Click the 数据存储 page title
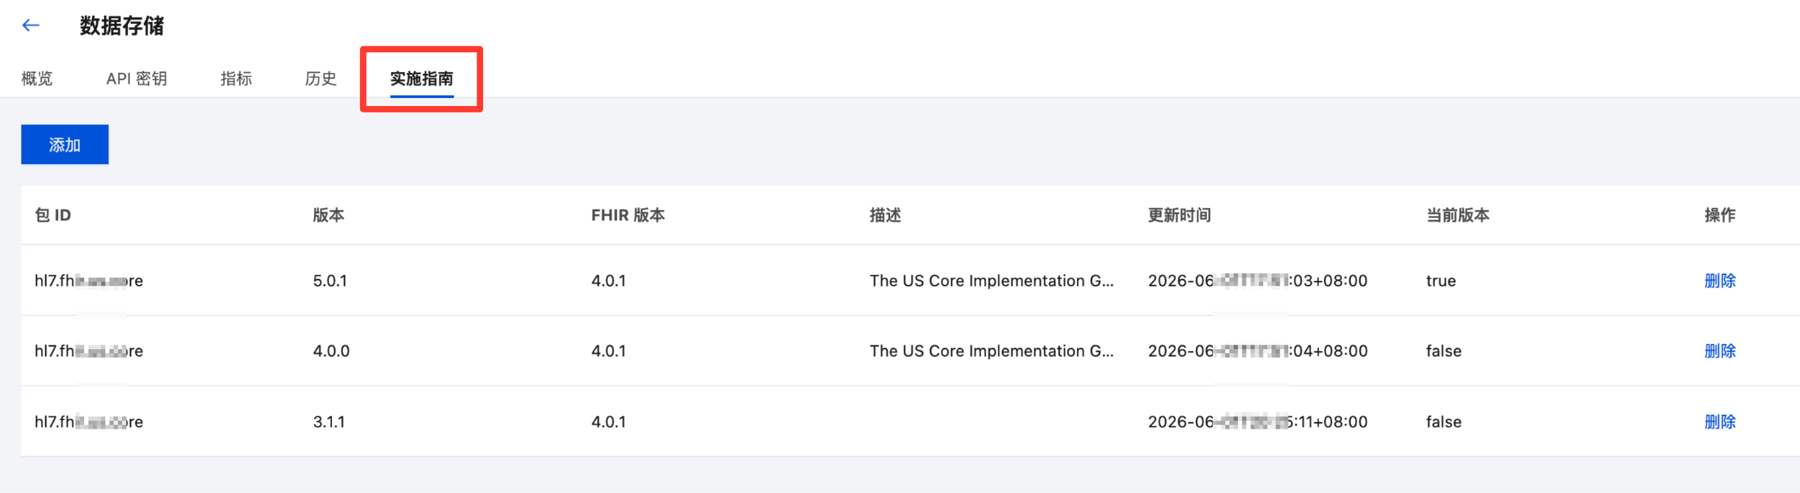 click(121, 26)
